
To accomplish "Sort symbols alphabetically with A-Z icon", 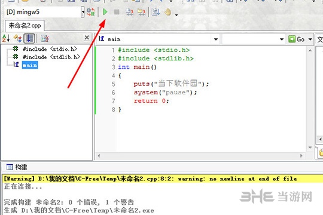I will (x=6, y=38).
